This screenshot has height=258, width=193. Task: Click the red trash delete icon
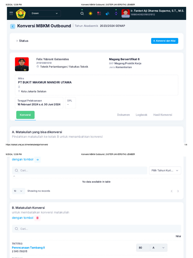coord(37,218)
